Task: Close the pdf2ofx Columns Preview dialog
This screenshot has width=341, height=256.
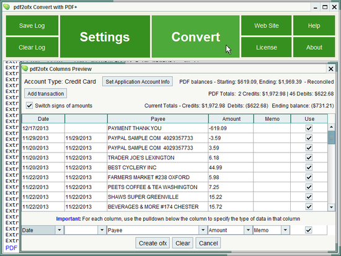Action: pos(331,69)
